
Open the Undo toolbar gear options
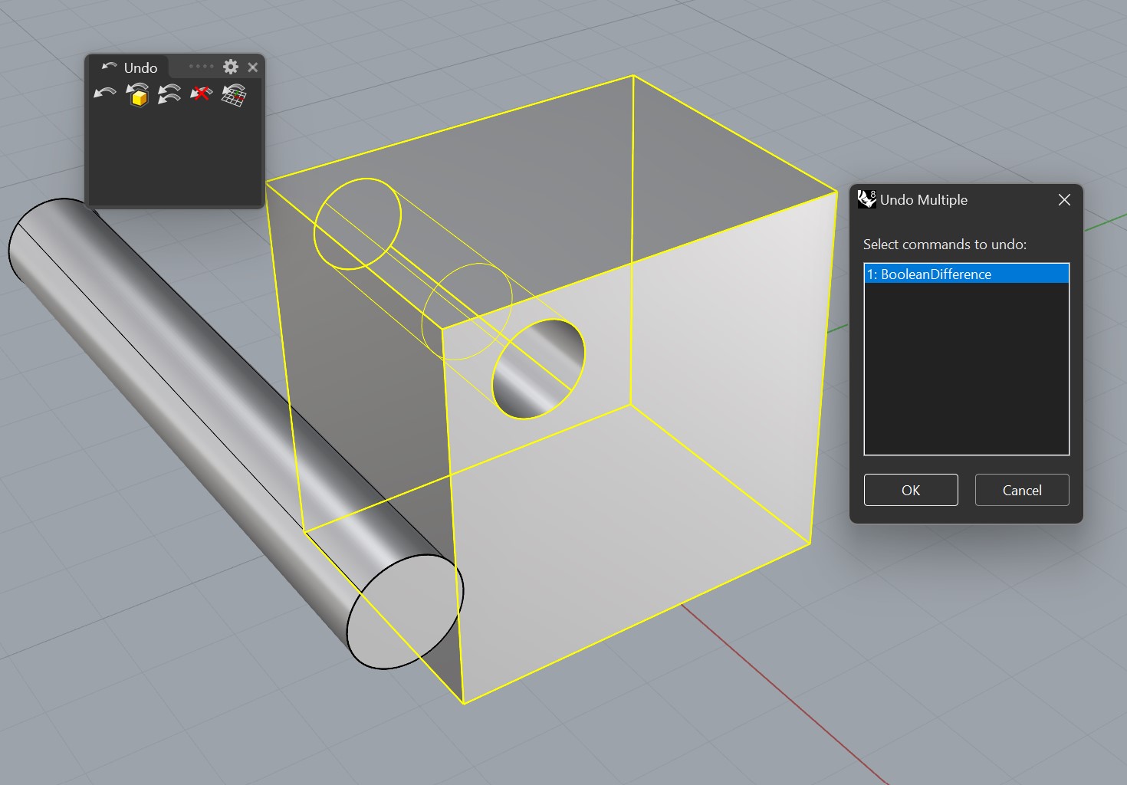[x=231, y=67]
